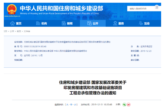Click the ministry's Chinese title in the header
This screenshot has height=108, width=166.
click(x=61, y=8)
